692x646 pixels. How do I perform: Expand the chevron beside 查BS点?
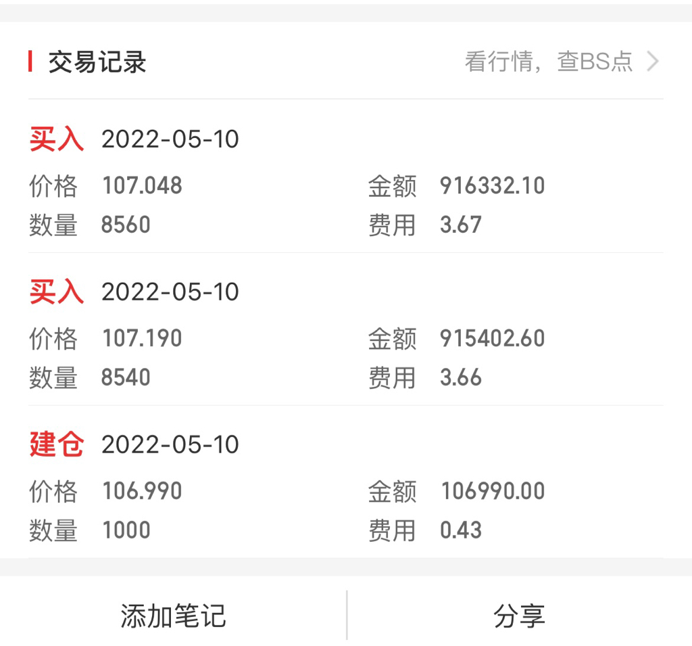pyautogui.click(x=652, y=62)
